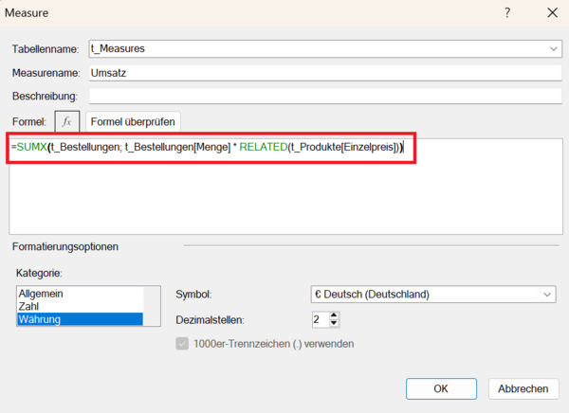
Task: Place cursor on SUMX in the formula
Action: coord(31,147)
